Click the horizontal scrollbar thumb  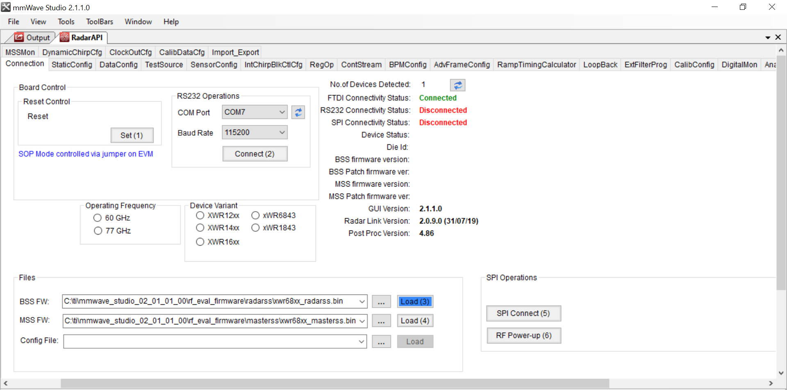point(335,383)
